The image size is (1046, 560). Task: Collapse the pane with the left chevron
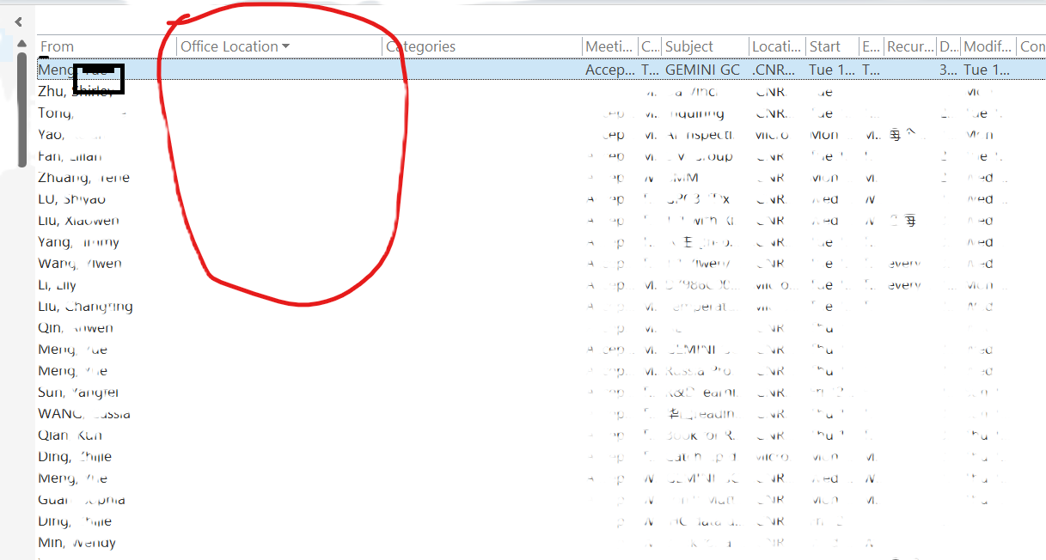(18, 21)
